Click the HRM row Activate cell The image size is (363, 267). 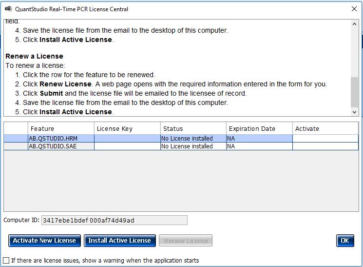(x=325, y=139)
